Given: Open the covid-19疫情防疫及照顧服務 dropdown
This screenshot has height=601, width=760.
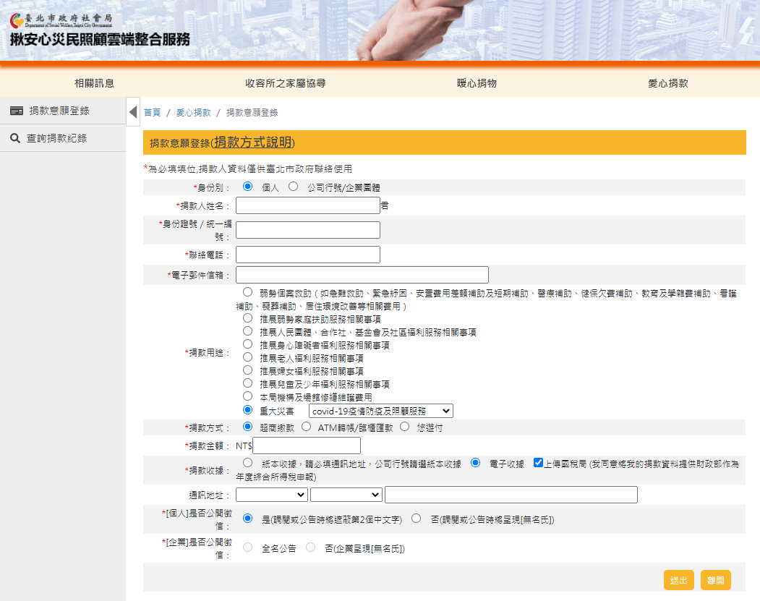Looking at the screenshot, I should pyautogui.click(x=379, y=410).
